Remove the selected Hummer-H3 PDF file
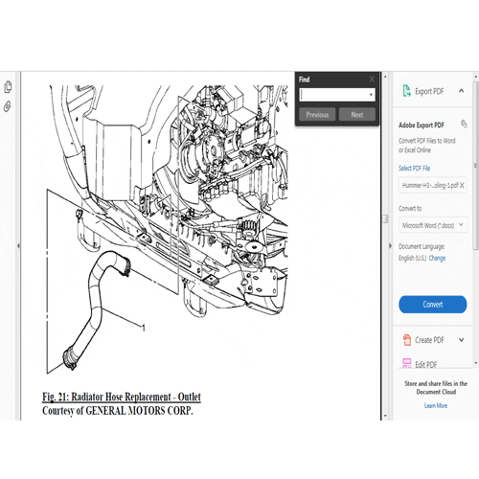 tap(462, 185)
